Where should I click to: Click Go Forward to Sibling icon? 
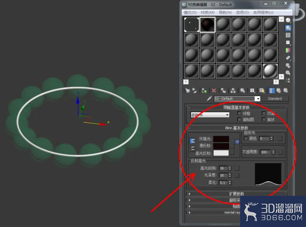pyautogui.click(x=285, y=90)
